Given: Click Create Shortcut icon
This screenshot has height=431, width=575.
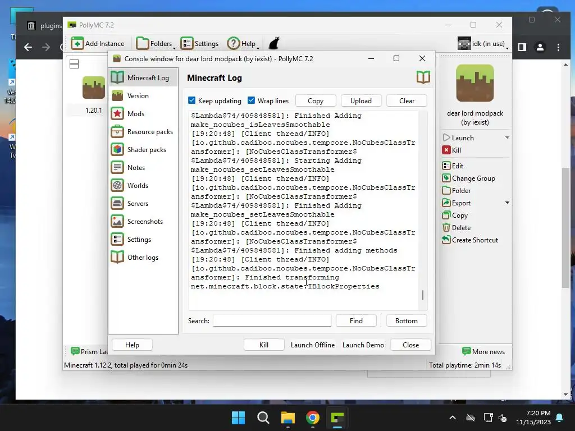Looking at the screenshot, I should (x=446, y=240).
